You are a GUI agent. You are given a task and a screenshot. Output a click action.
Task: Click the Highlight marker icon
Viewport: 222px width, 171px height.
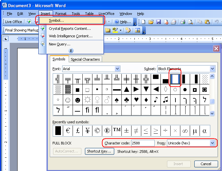pyautogui.click(x=115, y=30)
